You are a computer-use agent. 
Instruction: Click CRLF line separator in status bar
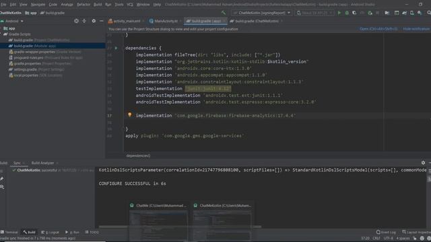click(376, 238)
